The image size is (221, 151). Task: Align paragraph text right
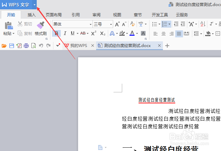[172, 34]
